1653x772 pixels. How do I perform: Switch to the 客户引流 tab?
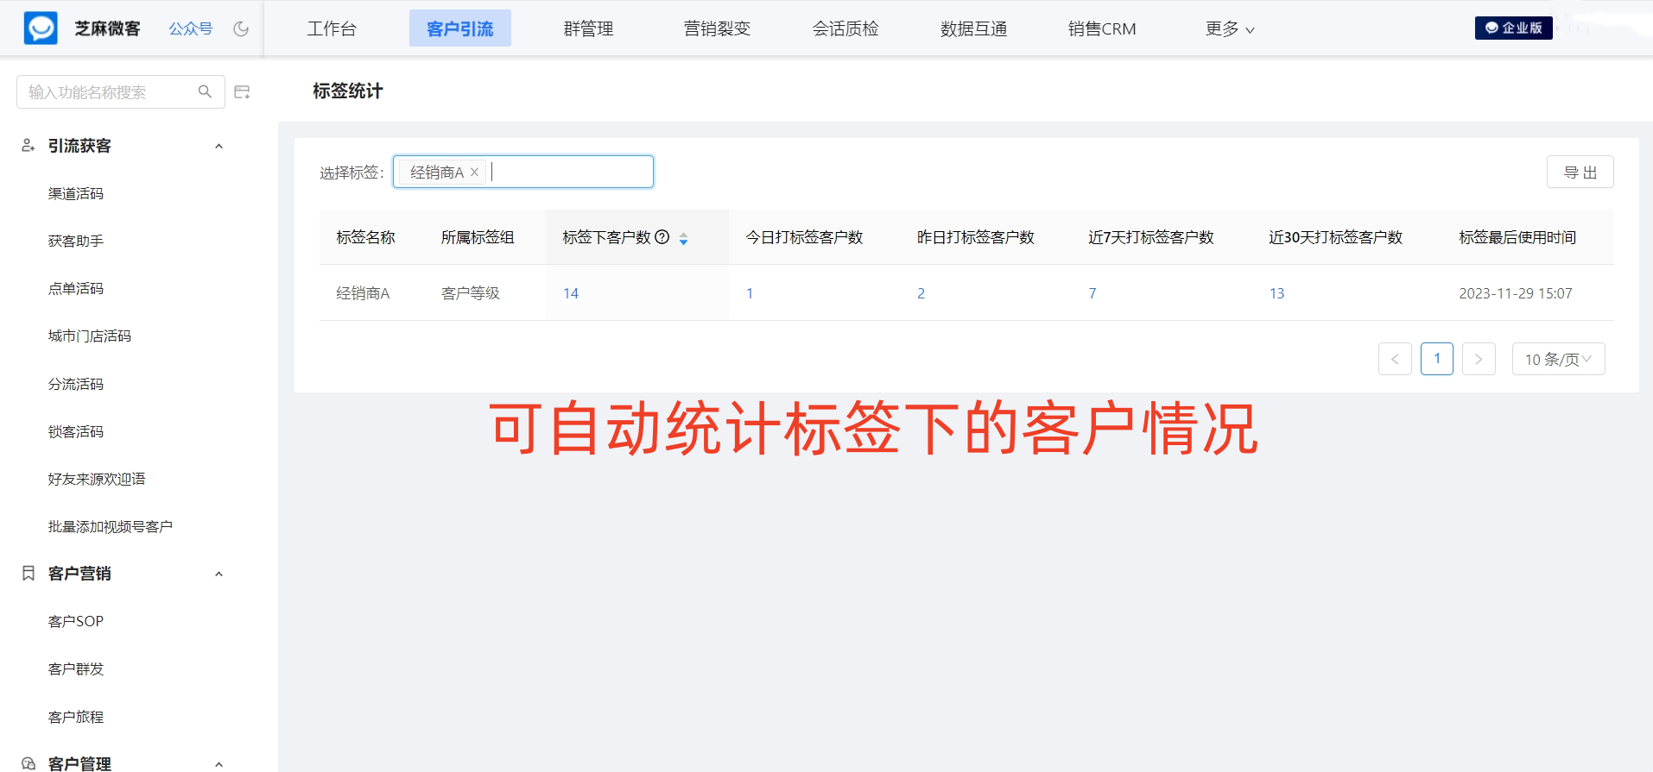pos(460,28)
